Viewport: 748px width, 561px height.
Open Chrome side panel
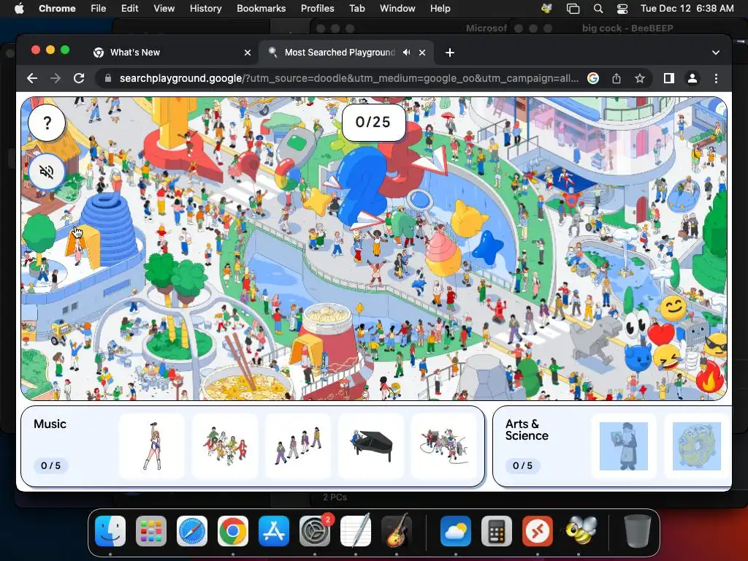coord(669,78)
